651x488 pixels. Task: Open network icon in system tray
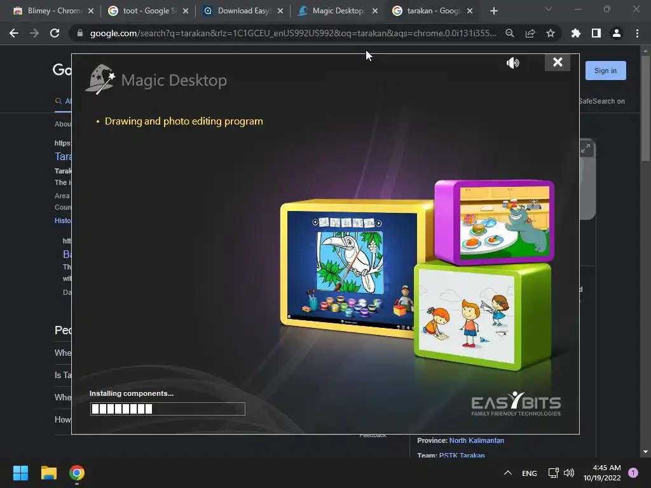click(554, 473)
